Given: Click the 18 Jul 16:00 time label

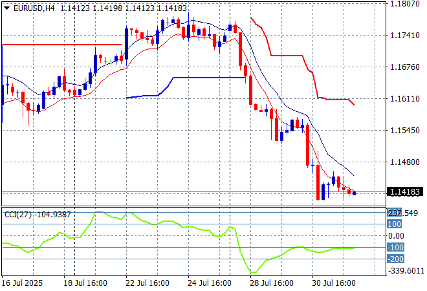Looking at the screenshot, I should [85, 283].
